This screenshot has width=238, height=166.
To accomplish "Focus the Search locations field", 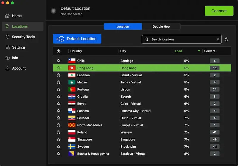I will click(x=181, y=39).
